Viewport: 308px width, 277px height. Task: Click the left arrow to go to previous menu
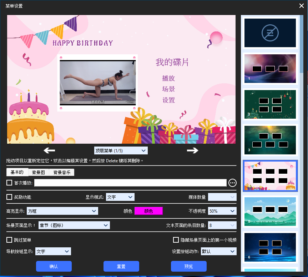[x=49, y=150]
